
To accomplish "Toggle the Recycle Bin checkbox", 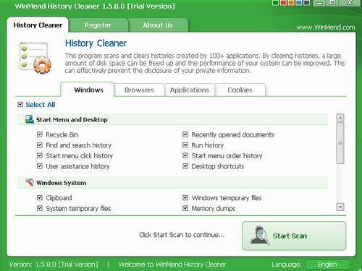I will [x=40, y=134].
